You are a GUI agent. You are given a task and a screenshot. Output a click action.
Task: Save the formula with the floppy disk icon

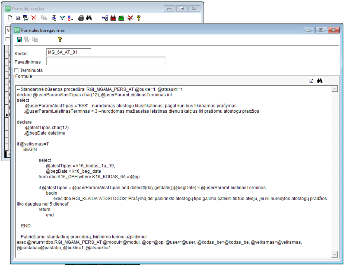20,40
